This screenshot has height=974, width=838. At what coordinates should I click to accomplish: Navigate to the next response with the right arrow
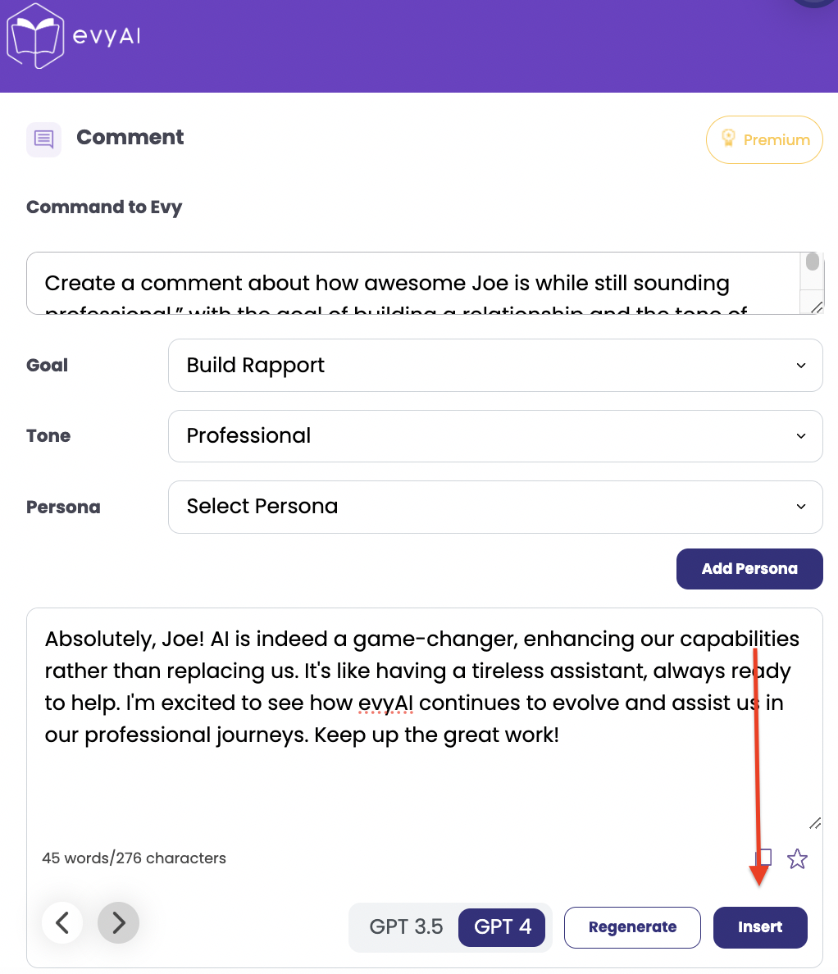(118, 922)
